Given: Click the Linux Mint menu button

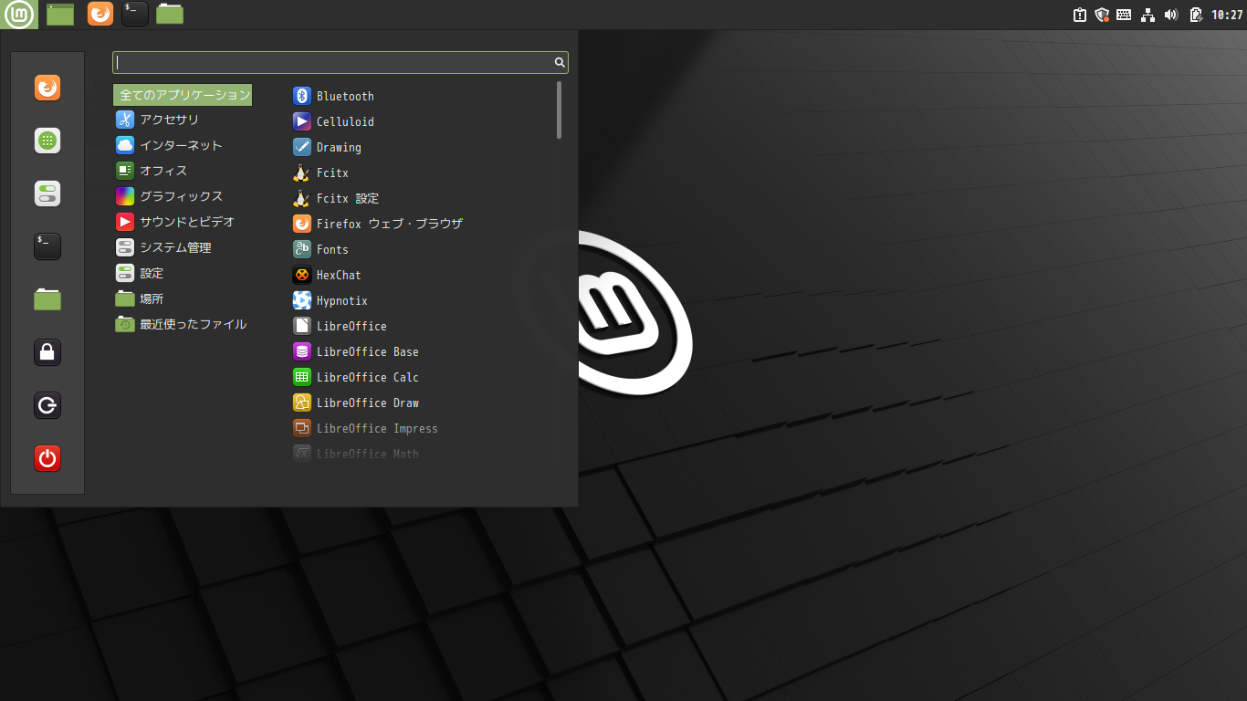Looking at the screenshot, I should pyautogui.click(x=19, y=14).
